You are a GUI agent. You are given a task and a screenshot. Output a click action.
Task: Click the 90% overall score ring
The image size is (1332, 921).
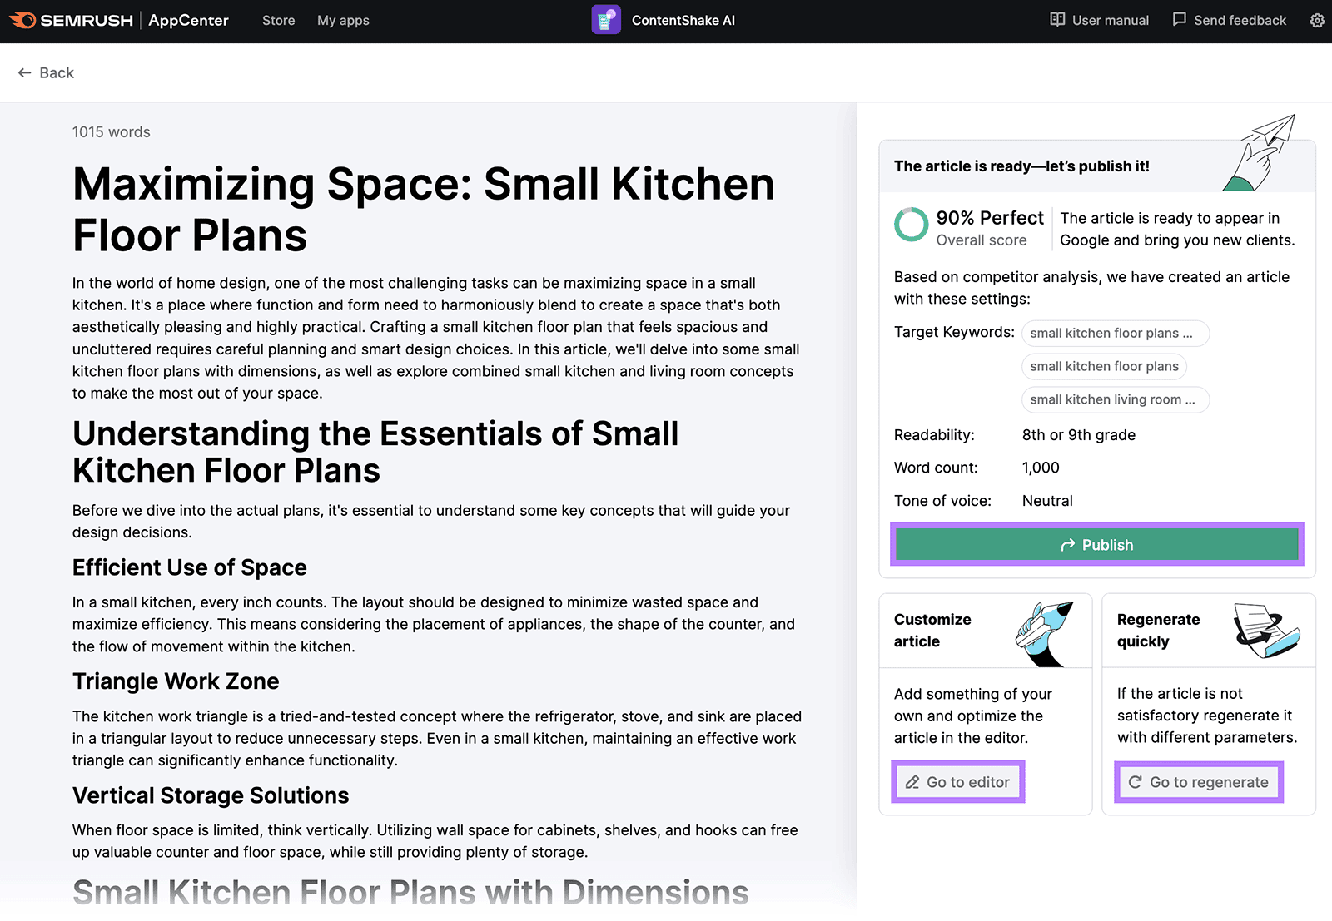coord(911,225)
